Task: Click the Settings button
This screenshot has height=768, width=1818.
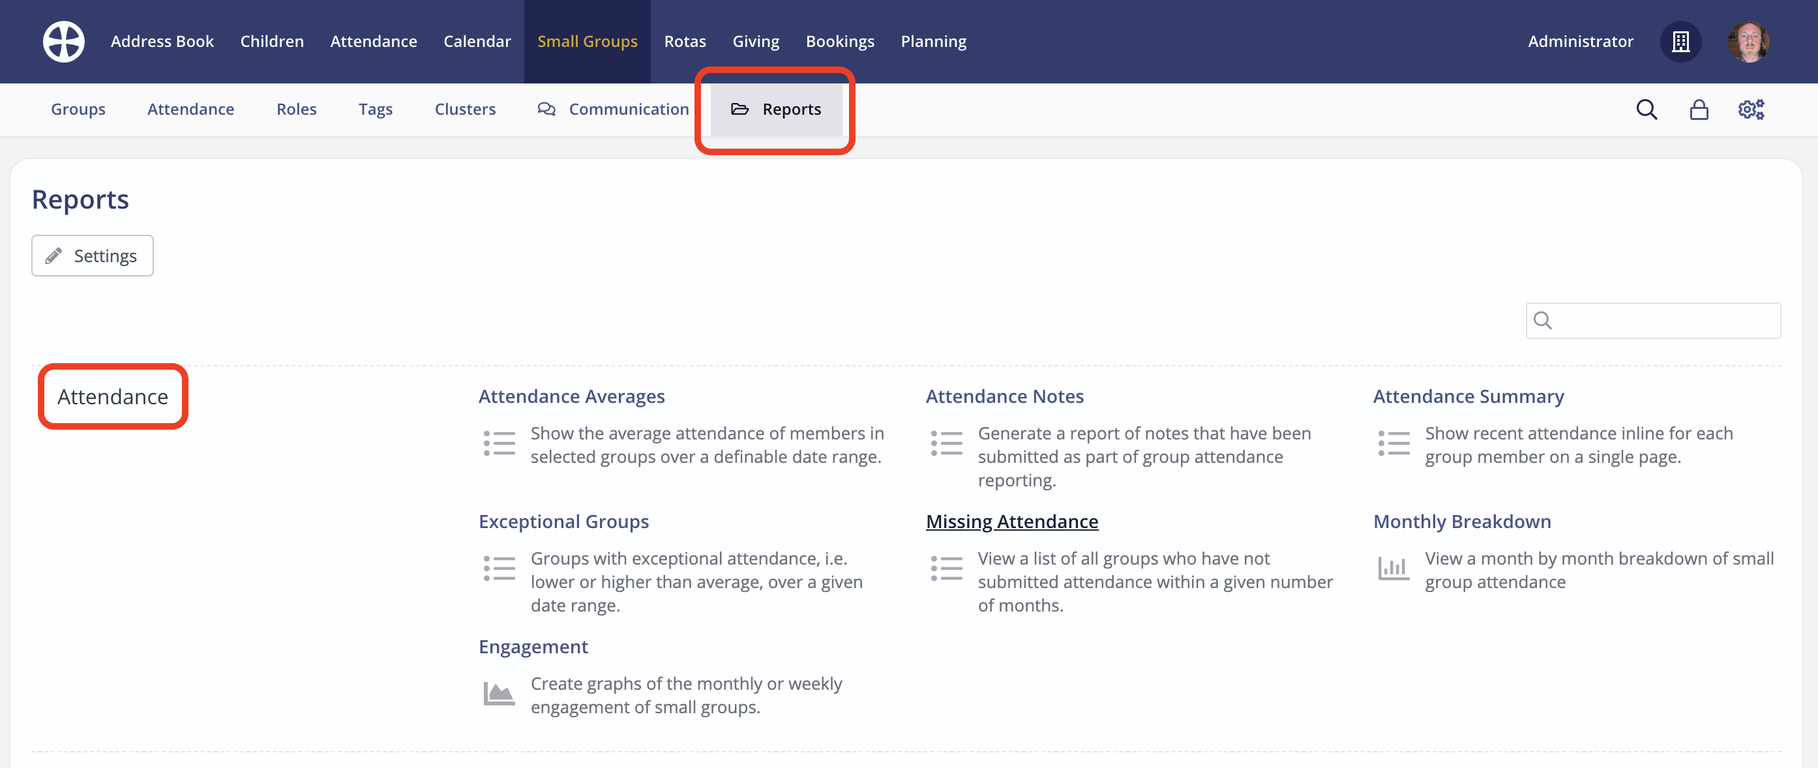Action: pyautogui.click(x=92, y=255)
